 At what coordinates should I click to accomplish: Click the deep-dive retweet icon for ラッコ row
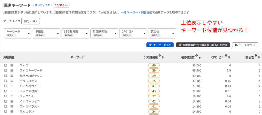6,65
